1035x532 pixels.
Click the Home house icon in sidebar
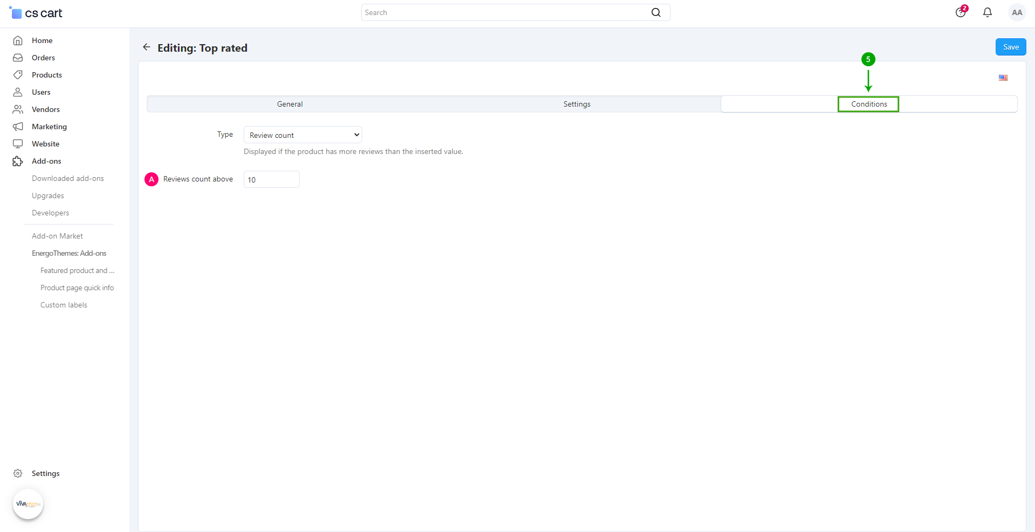pos(18,40)
